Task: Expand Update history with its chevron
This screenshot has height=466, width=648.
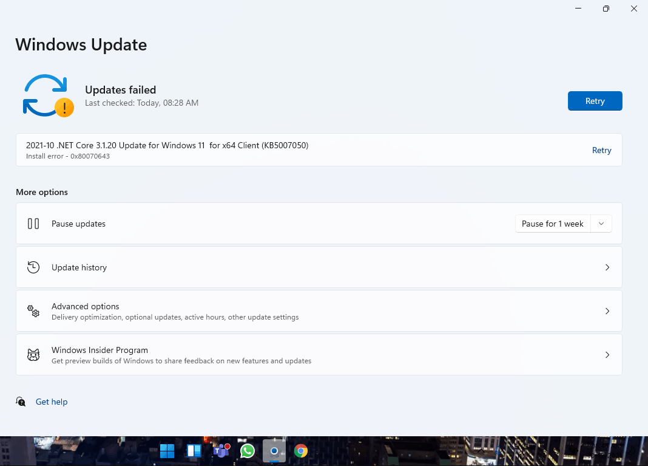Action: pos(607,267)
